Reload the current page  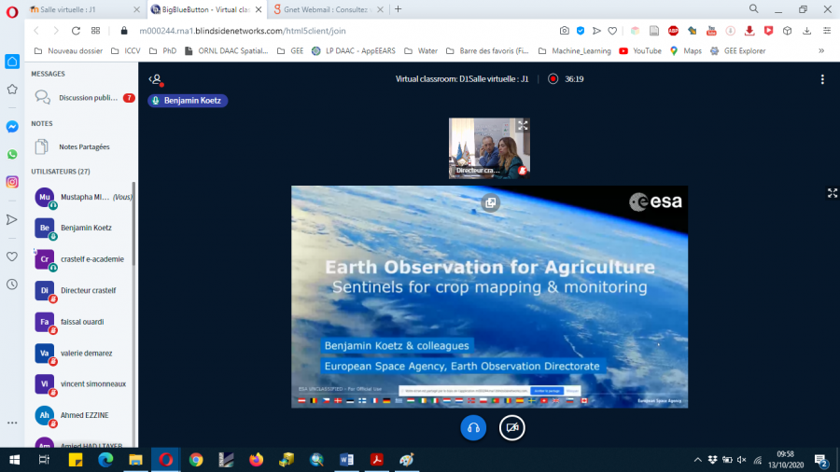click(x=77, y=31)
